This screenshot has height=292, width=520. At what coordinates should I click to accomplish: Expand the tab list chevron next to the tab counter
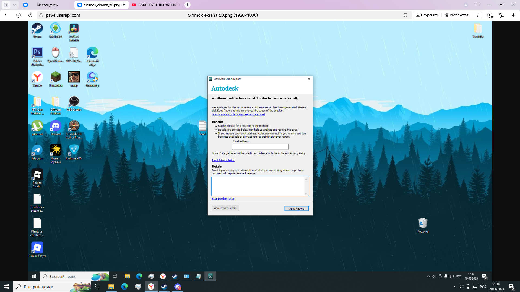click(15, 5)
